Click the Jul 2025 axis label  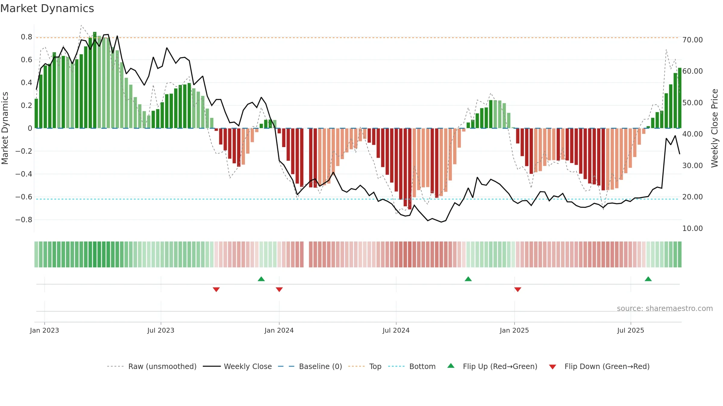point(631,330)
